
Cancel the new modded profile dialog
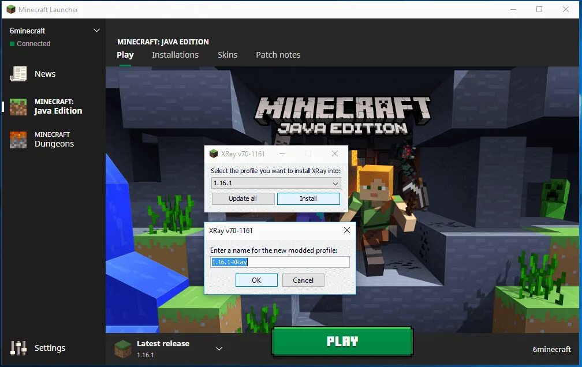click(303, 280)
